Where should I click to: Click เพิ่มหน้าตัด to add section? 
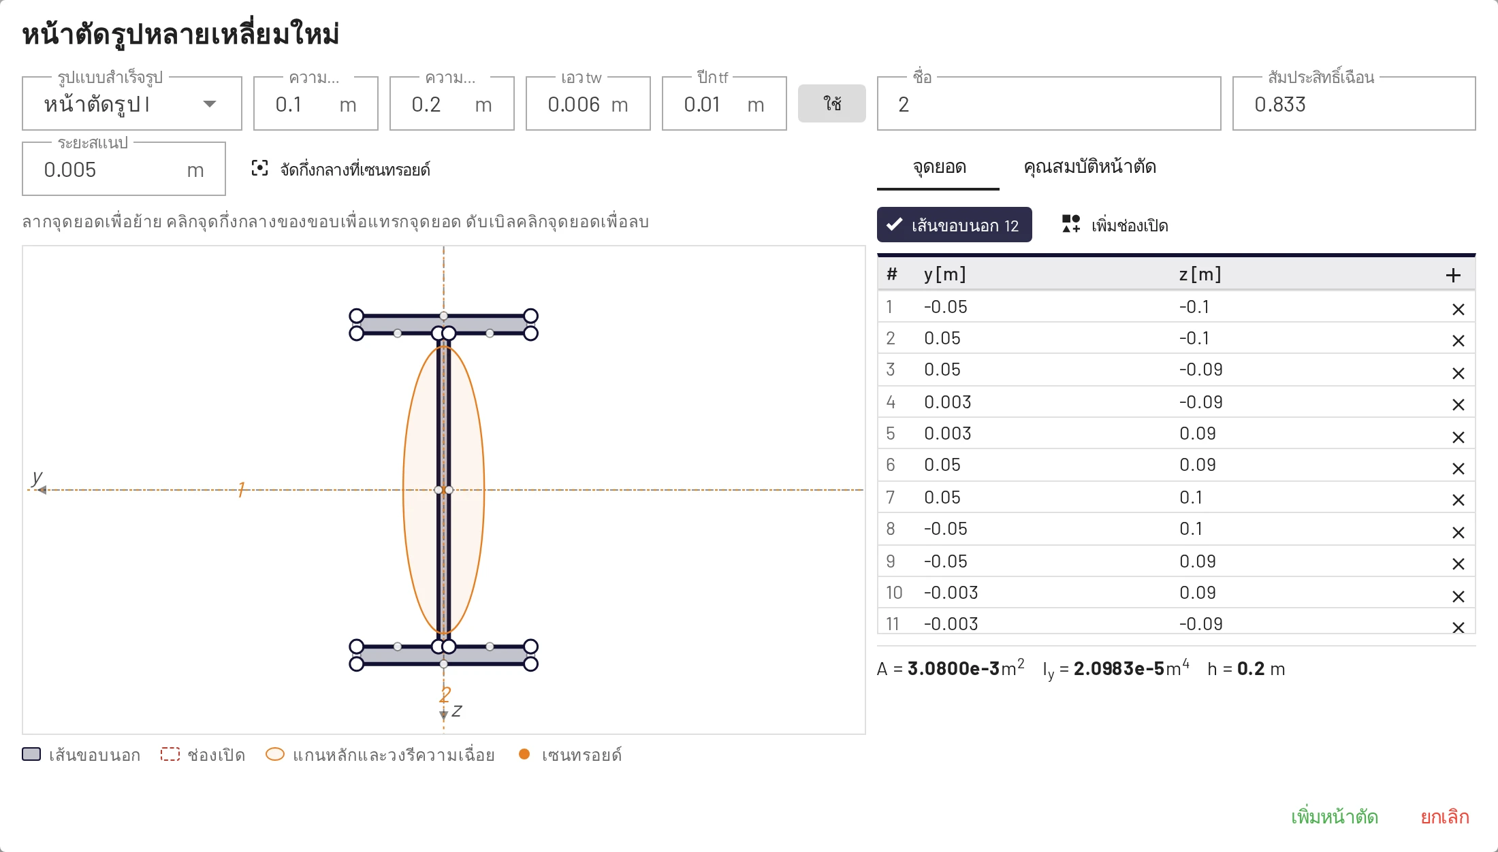[1335, 817]
